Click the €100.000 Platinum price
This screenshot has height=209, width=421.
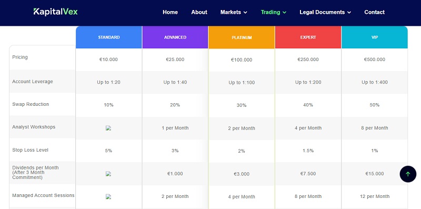click(242, 60)
